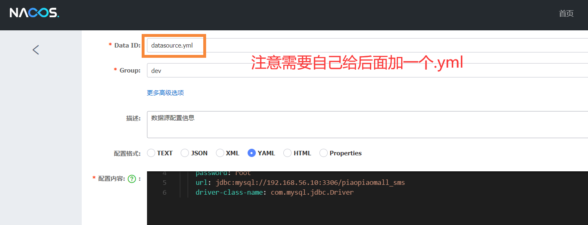The width and height of the screenshot is (588, 225).
Task: Click line number 5 in the editor gutter
Action: coord(164,182)
